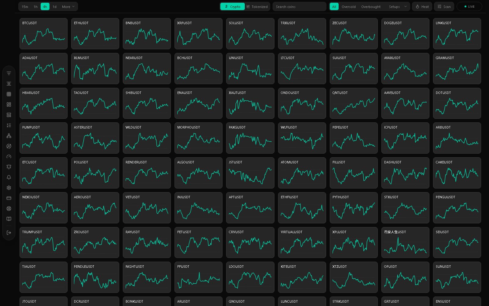Open the credit card billing icon

pos(9,198)
